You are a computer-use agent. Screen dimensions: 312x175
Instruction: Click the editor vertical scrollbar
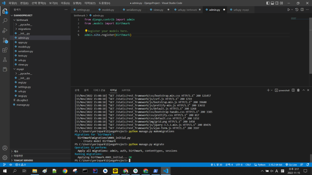coord(311,45)
